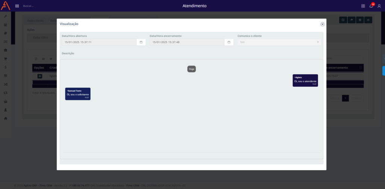The width and height of the screenshot is (385, 189).
Task: Toggle the hamburger sidebar menu
Action: pos(17,6)
